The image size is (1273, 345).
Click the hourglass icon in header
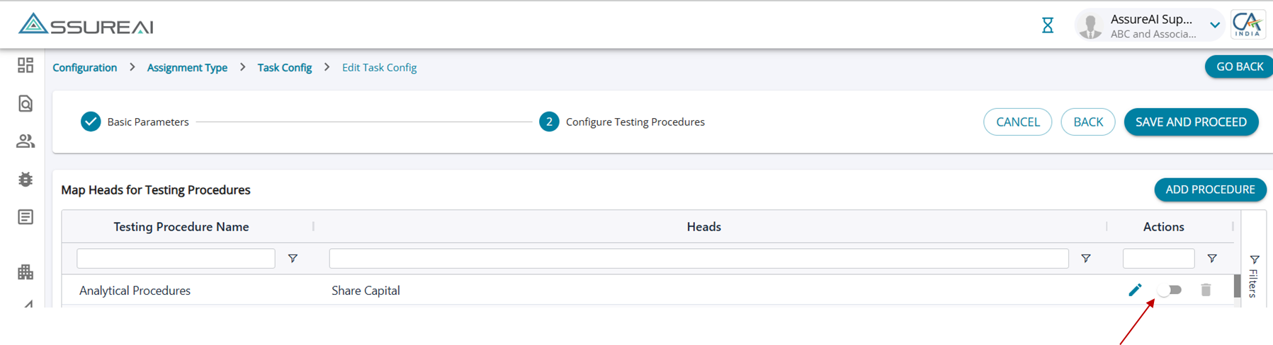[x=1048, y=25]
